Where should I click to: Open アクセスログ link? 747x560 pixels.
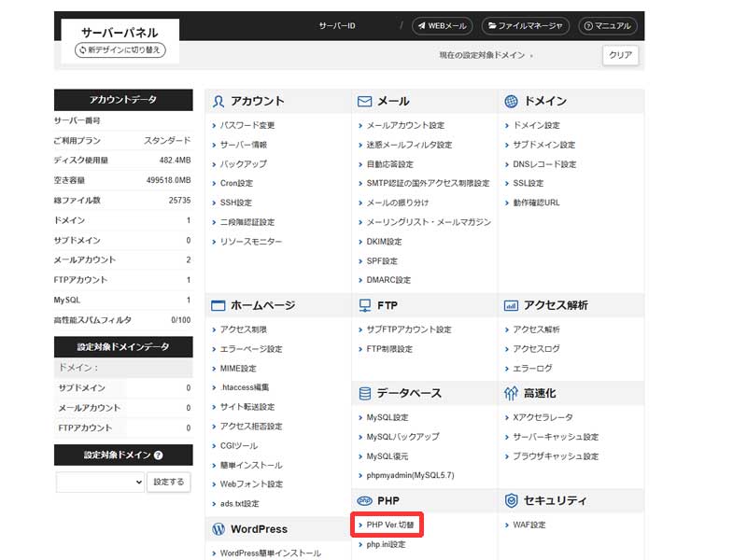click(536, 349)
